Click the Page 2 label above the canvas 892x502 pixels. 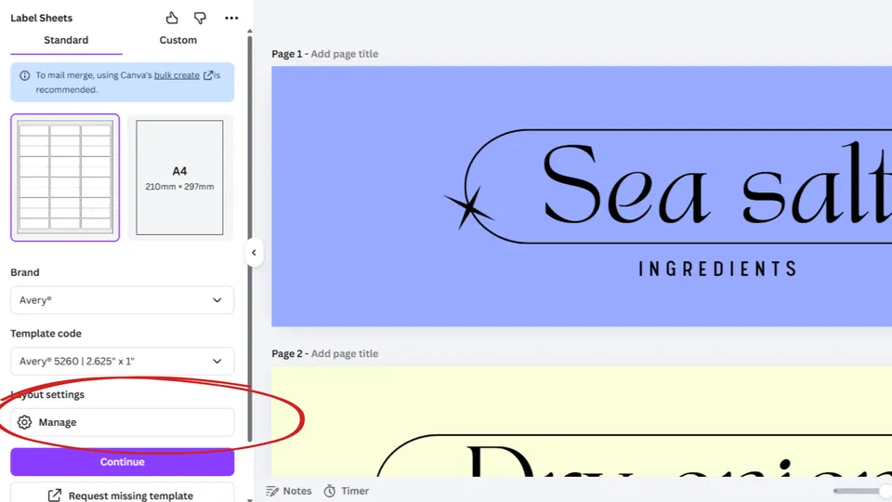(287, 353)
